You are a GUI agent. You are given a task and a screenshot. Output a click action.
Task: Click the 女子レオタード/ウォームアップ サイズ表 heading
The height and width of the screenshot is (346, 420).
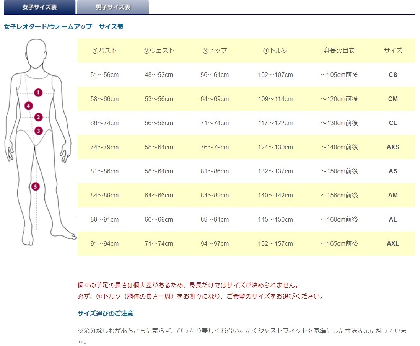pyautogui.click(x=63, y=27)
